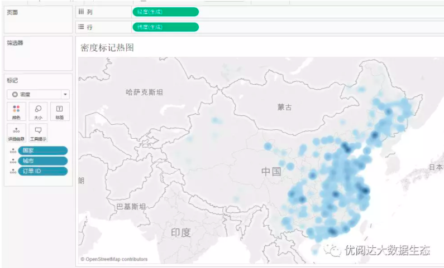
Task: Click the 行 rows shelf label
Action: point(85,27)
